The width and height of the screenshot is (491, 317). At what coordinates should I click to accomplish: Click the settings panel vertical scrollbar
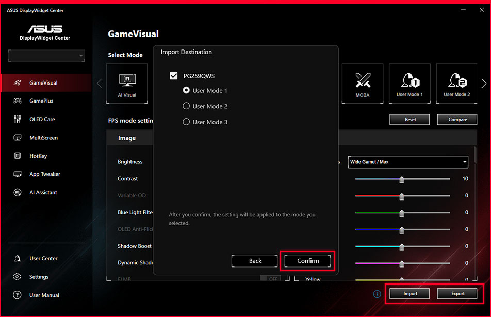[x=475, y=155]
